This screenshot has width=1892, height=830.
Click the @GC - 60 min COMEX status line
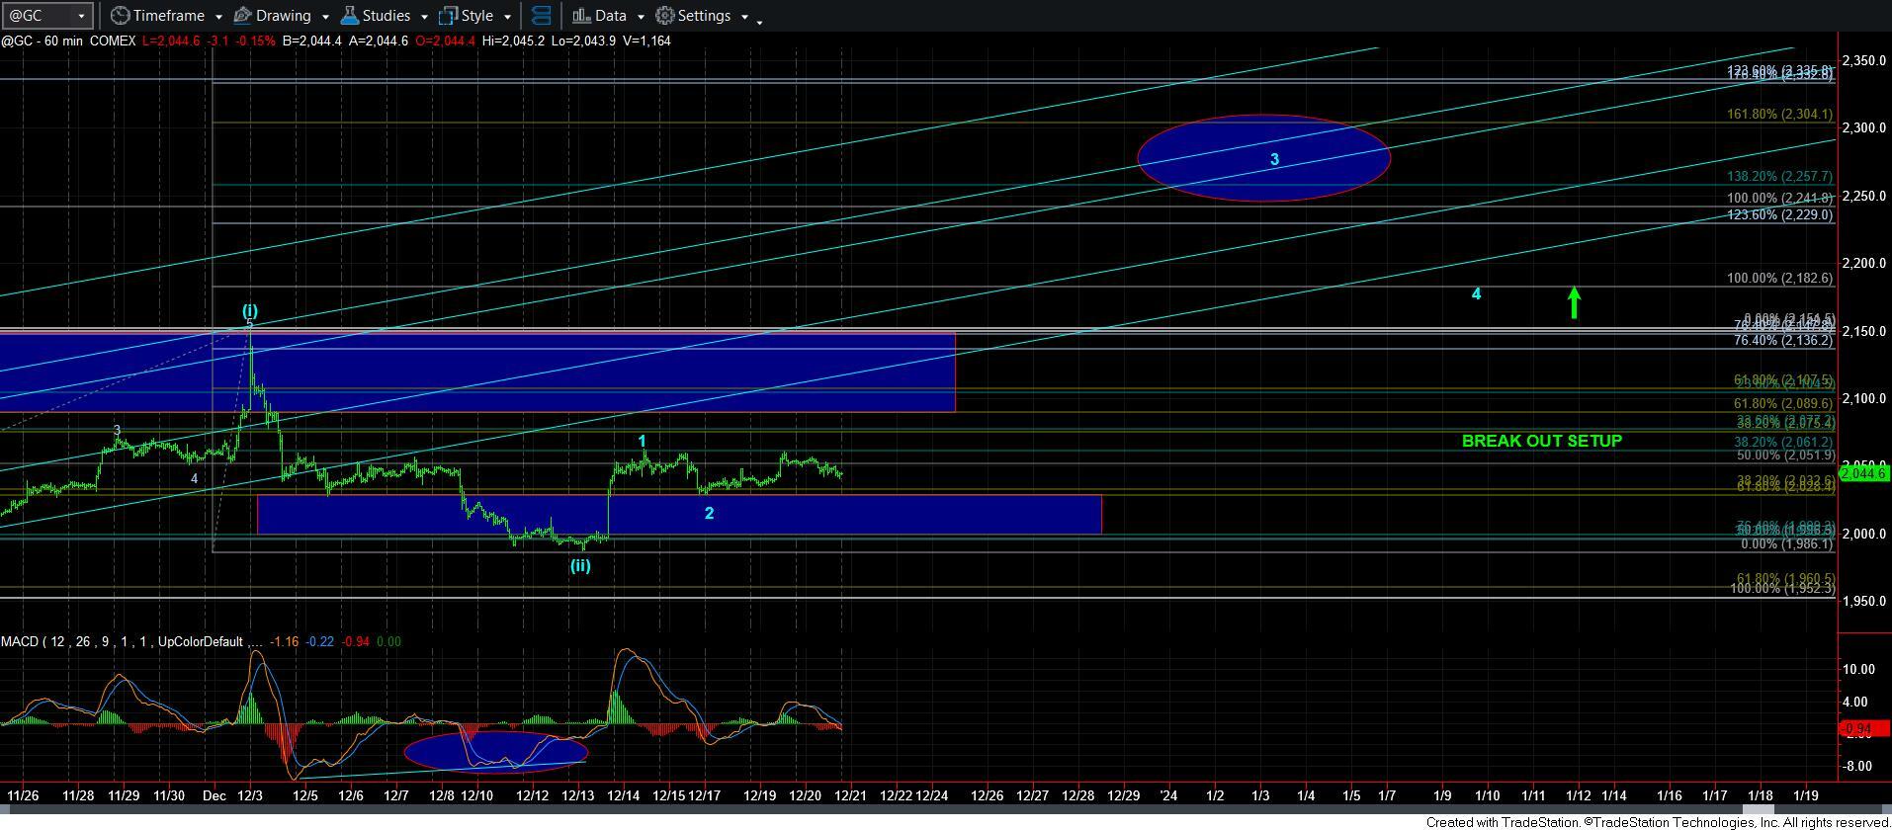336,41
